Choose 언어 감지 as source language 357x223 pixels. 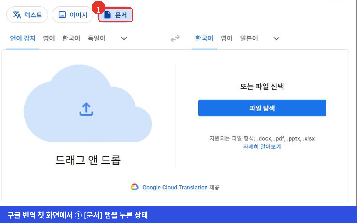(x=23, y=38)
